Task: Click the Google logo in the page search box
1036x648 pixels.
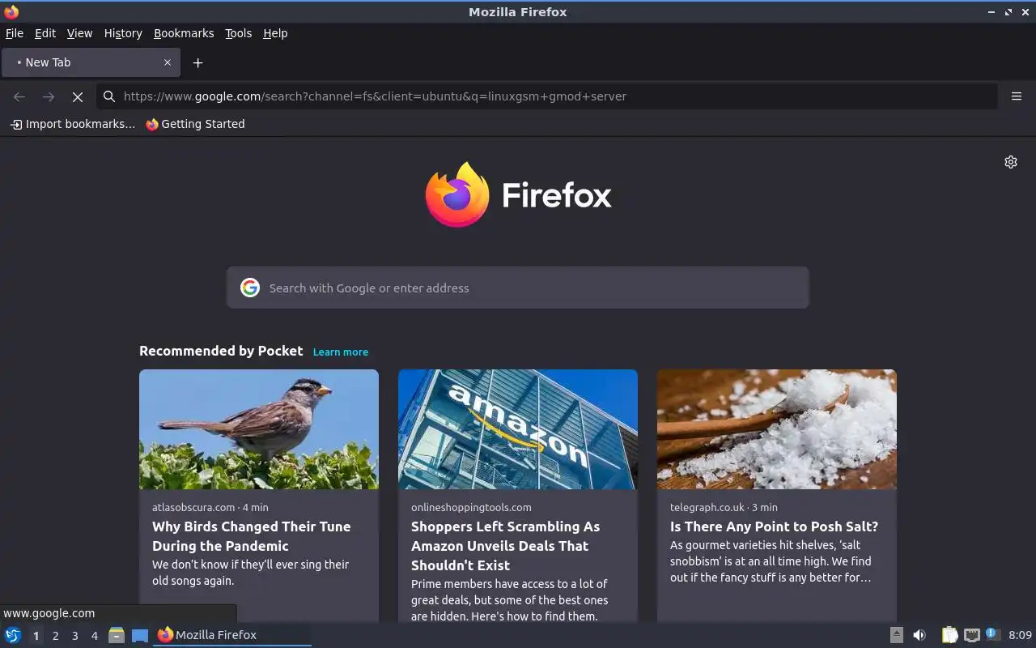Action: pyautogui.click(x=250, y=288)
